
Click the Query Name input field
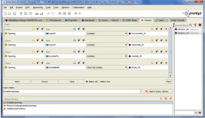pyautogui.click(x=72, y=91)
